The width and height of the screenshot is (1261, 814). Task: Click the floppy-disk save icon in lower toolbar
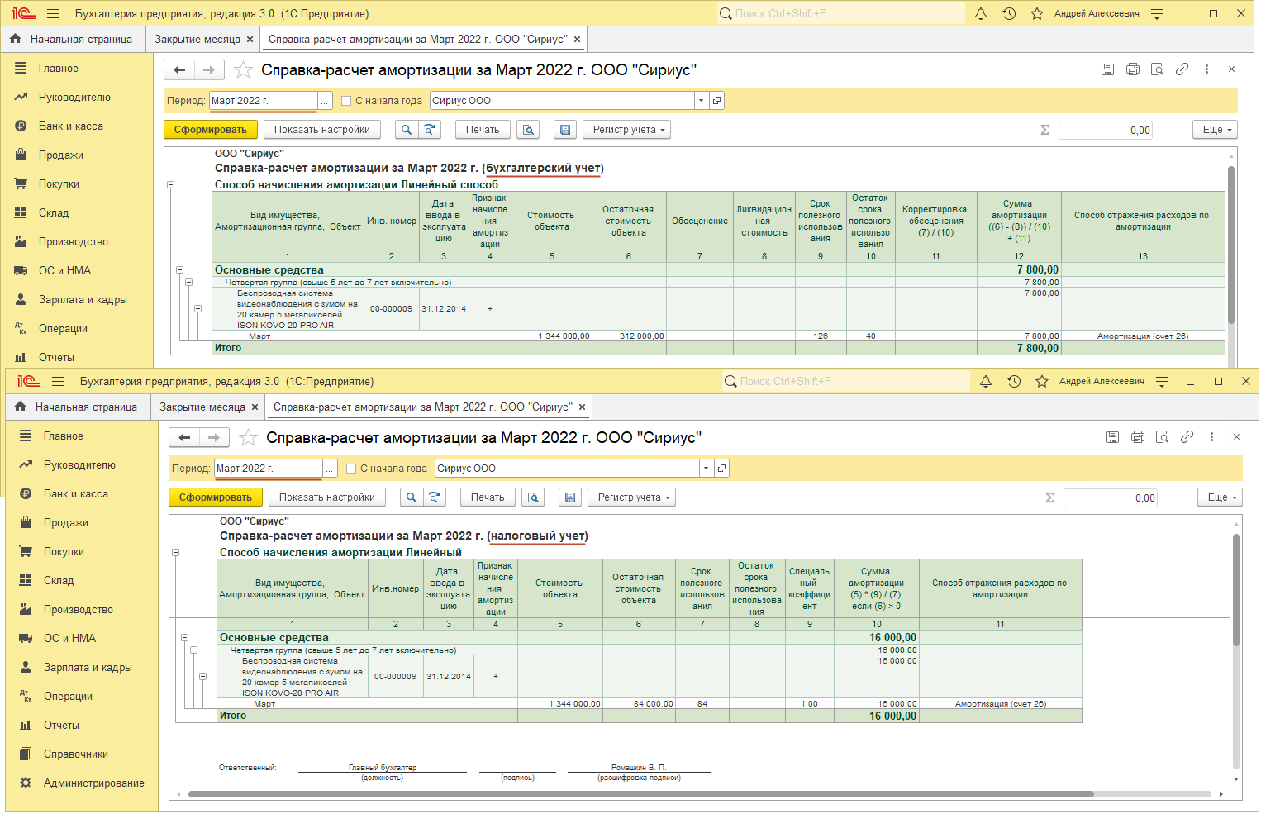569,497
